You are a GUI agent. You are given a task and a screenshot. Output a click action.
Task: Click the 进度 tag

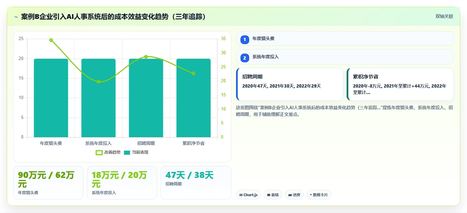[x=294, y=195]
